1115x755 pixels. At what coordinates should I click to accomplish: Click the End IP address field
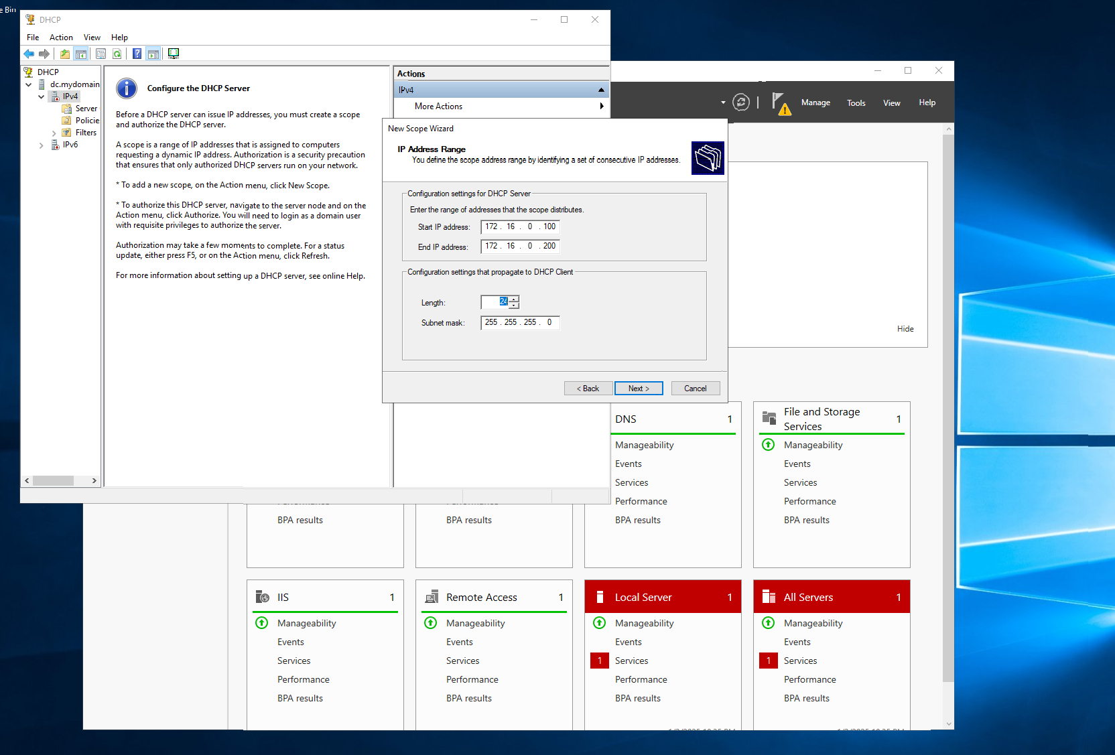(520, 247)
